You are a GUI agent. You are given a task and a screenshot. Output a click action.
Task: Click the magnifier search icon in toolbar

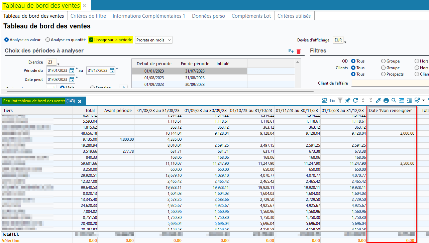click(x=394, y=100)
